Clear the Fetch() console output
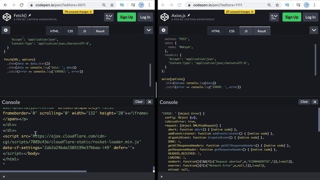Image resolution: width=320 pixels, height=180 pixels. pyautogui.click(x=139, y=102)
